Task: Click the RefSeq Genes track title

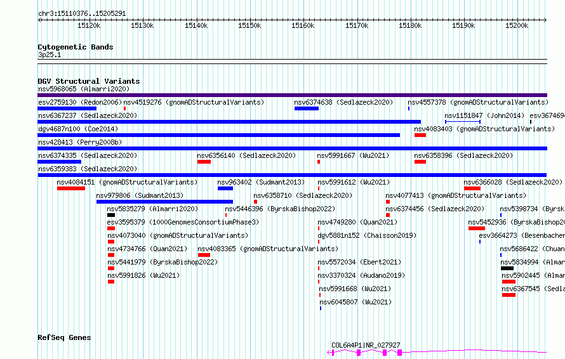Action: (64, 337)
